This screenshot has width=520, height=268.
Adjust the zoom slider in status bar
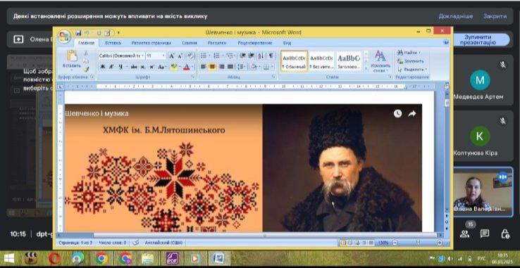point(418,243)
